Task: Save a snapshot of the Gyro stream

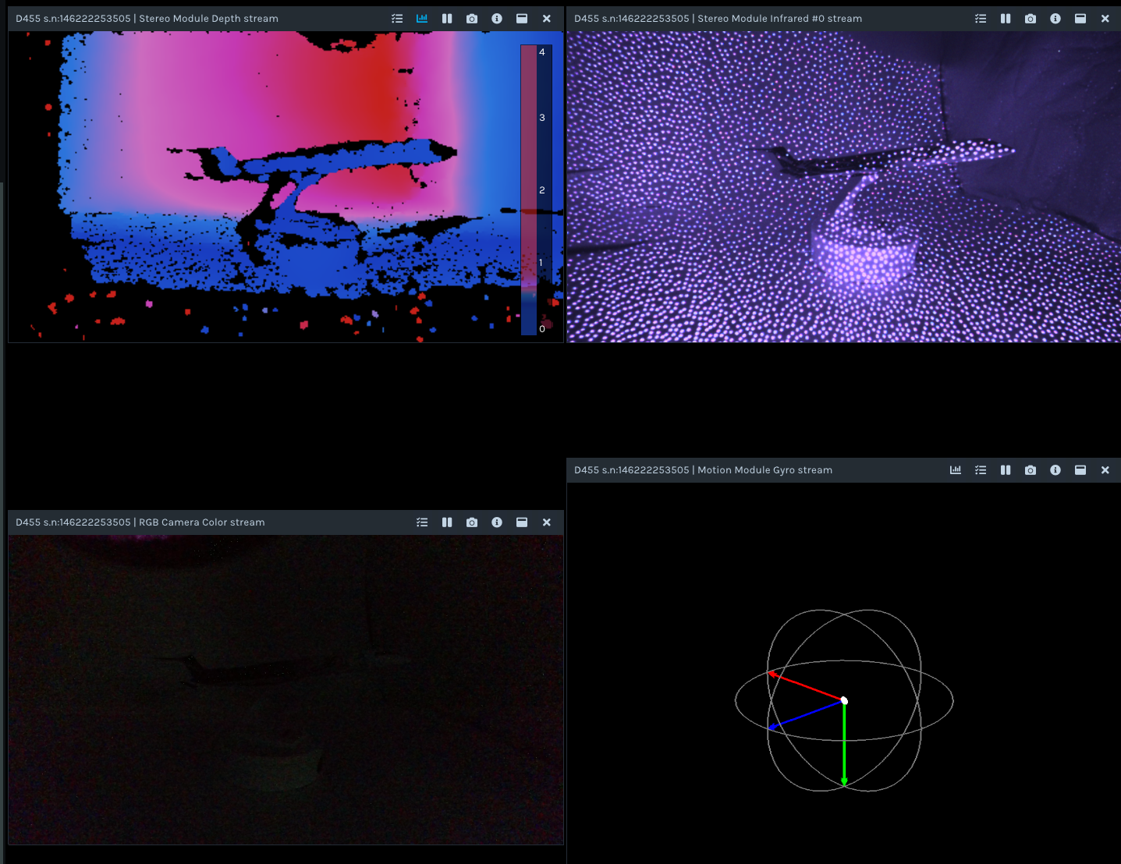Action: (x=1031, y=470)
